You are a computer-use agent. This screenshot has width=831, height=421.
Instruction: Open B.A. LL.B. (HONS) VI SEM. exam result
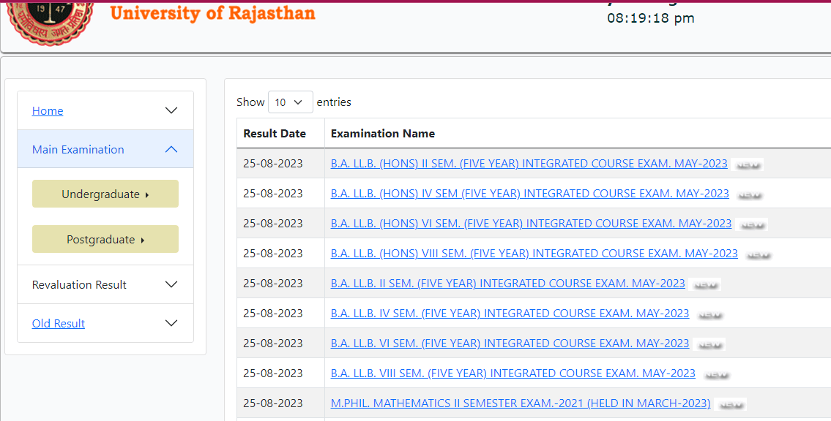pyautogui.click(x=531, y=223)
